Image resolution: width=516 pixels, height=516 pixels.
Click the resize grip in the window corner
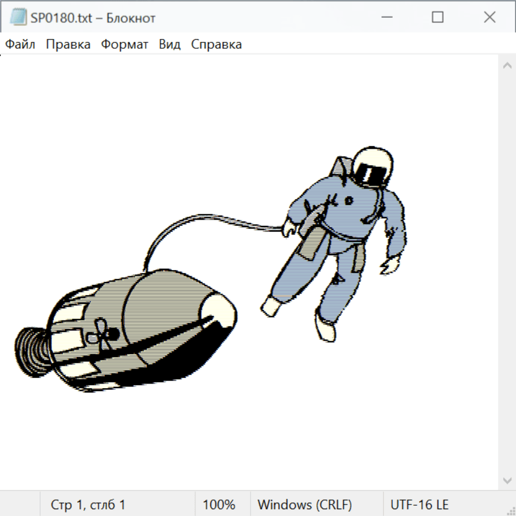tap(510, 510)
